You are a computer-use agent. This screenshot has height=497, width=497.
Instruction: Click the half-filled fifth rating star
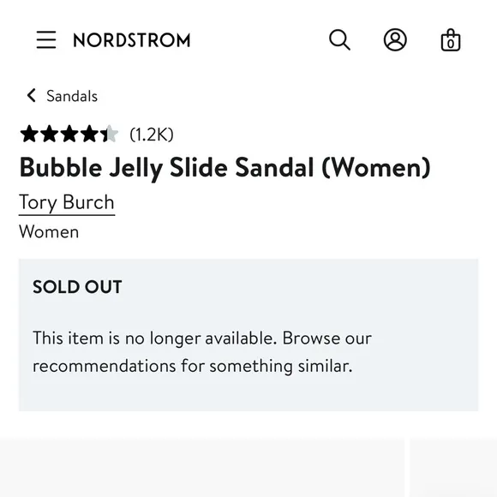(110, 134)
